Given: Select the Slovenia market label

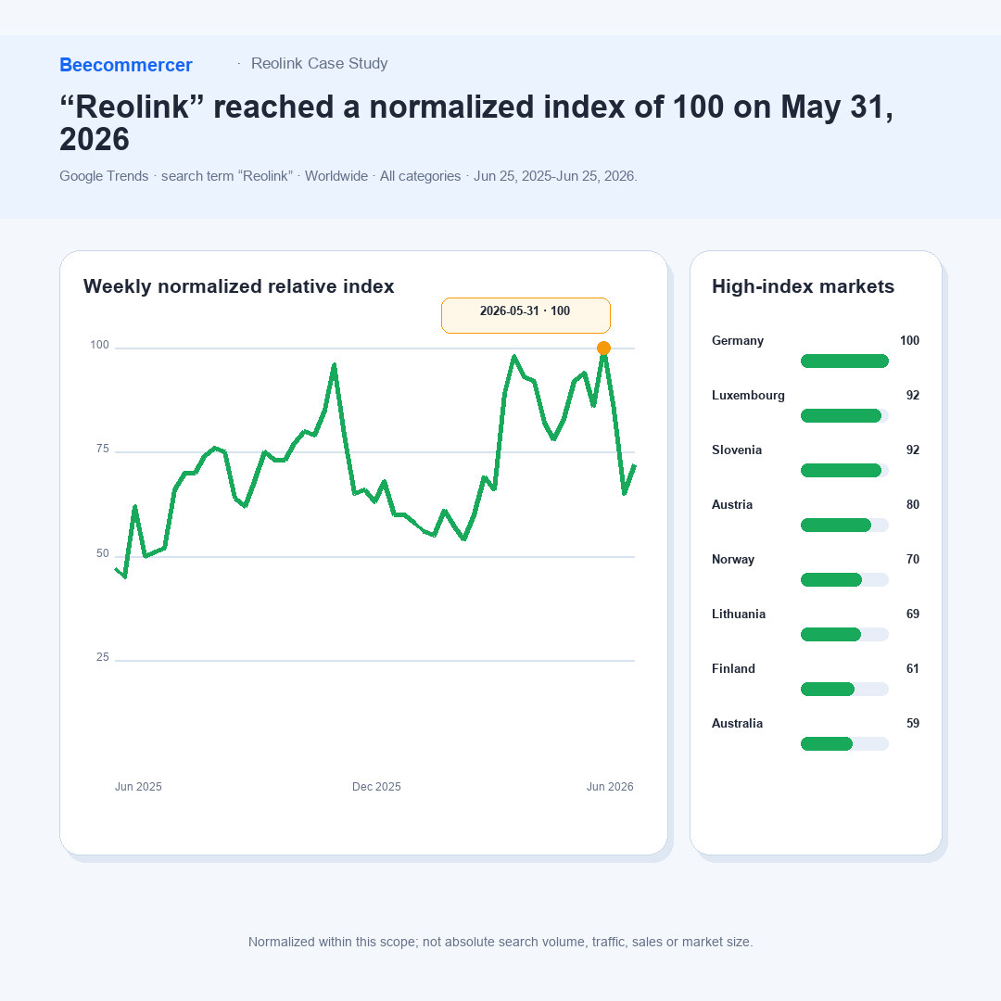Looking at the screenshot, I should 737,450.
